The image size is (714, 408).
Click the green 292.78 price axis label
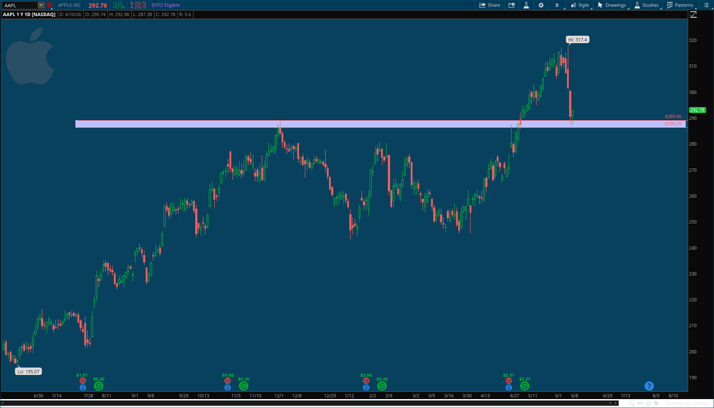pos(697,110)
